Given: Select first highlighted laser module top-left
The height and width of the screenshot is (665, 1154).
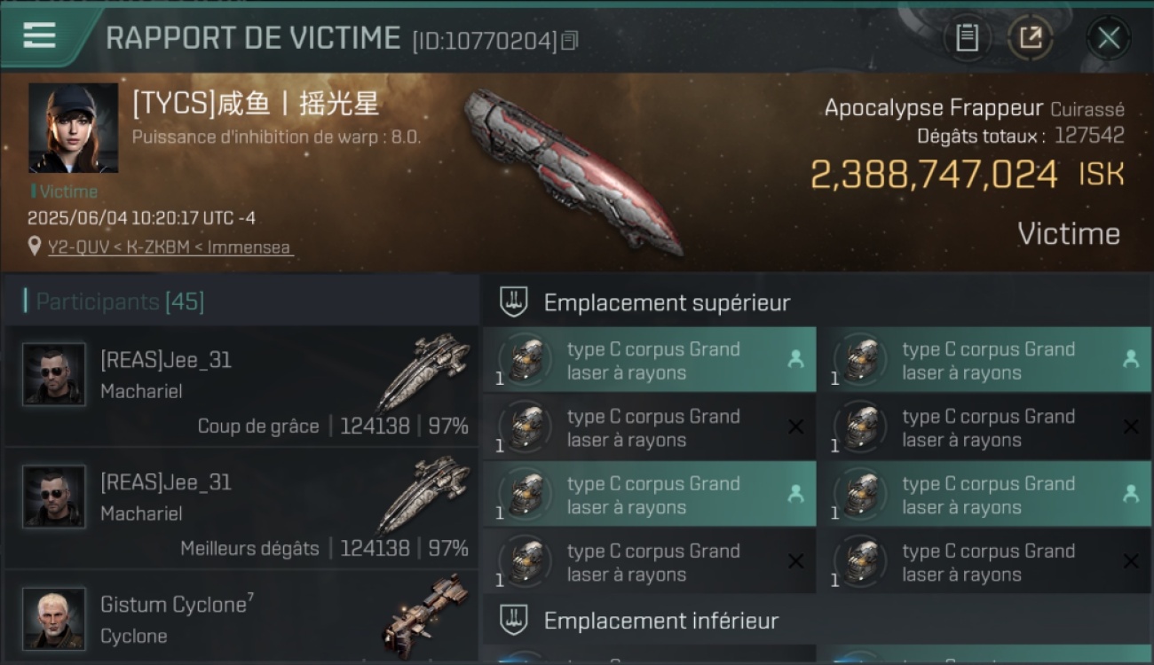Looking at the screenshot, I should [x=649, y=360].
